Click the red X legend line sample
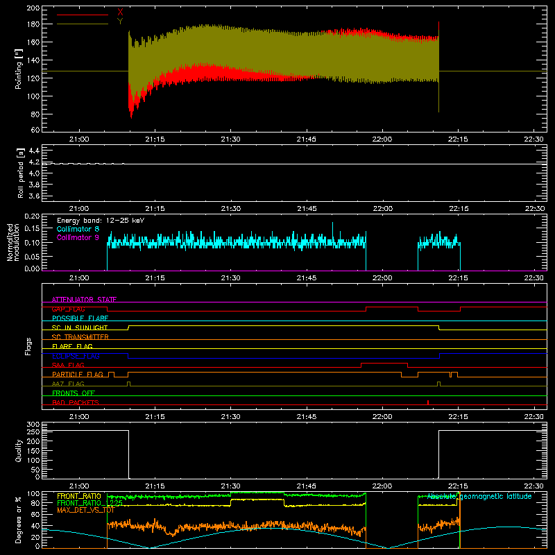This screenshot has width=555, height=555. (82, 15)
